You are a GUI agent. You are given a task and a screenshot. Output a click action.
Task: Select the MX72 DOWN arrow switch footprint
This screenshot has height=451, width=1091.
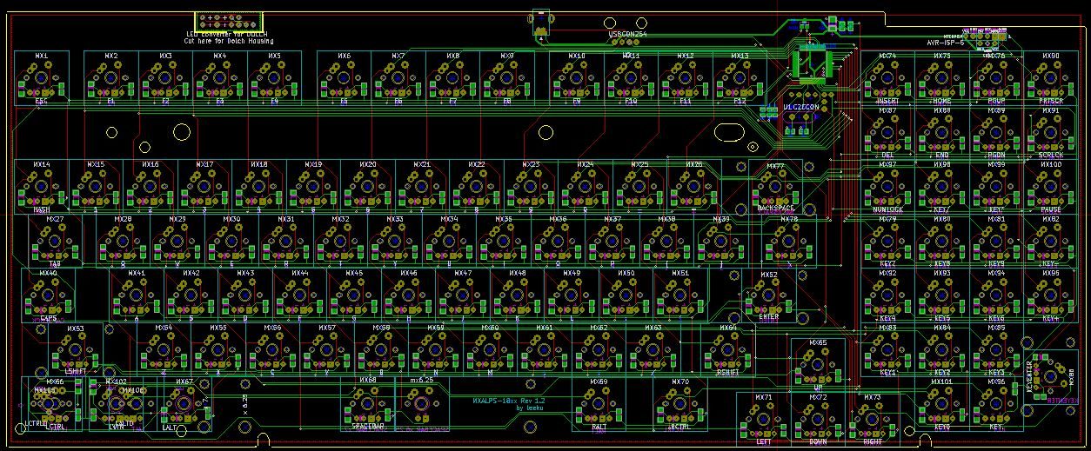818,420
